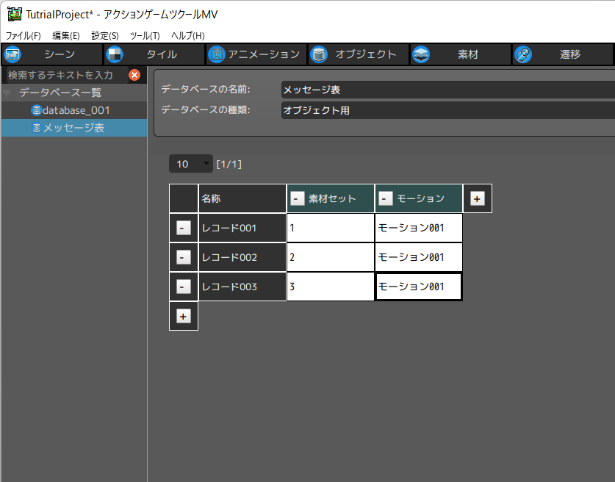615x482 pixels.
Task: Add a new column with the plus button
Action: point(477,198)
